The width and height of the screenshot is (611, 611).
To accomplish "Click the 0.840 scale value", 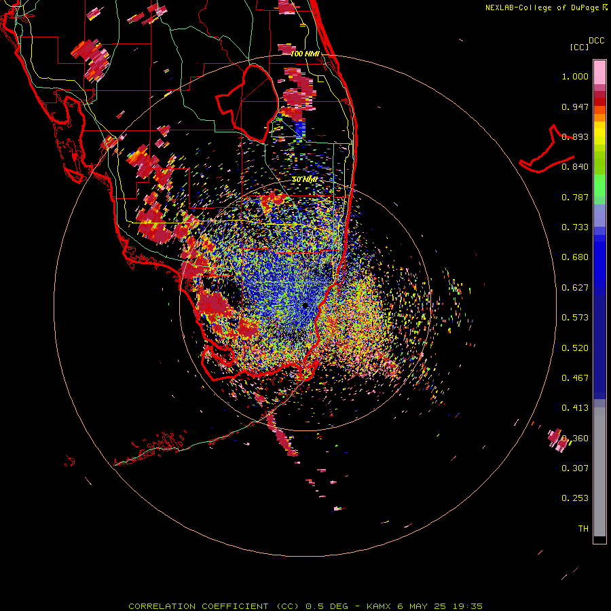I will pos(575,167).
